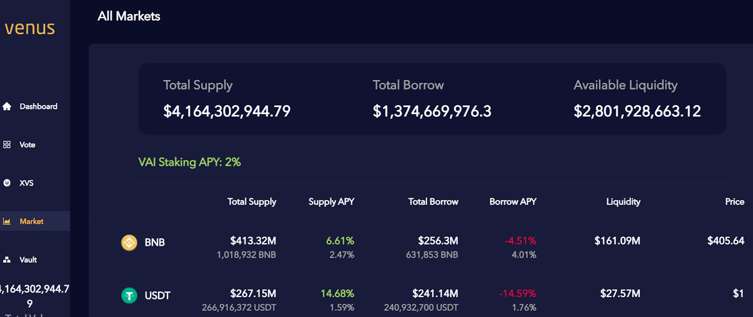753x317 pixels.
Task: Click the VAI Staking APY: 2% text
Action: pyautogui.click(x=190, y=162)
